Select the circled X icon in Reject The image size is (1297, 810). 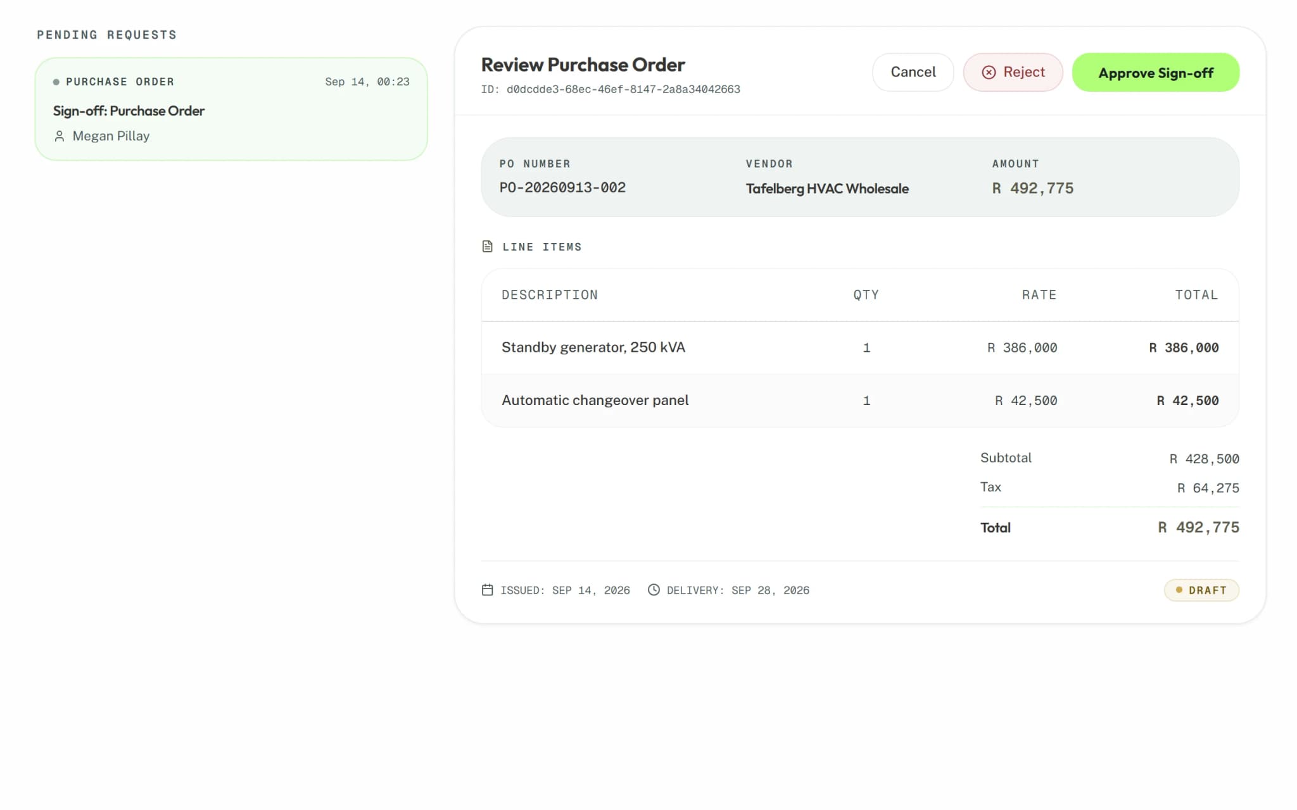click(x=989, y=72)
